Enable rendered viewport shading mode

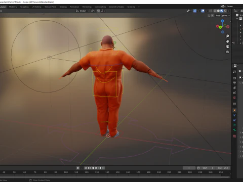(225, 11)
